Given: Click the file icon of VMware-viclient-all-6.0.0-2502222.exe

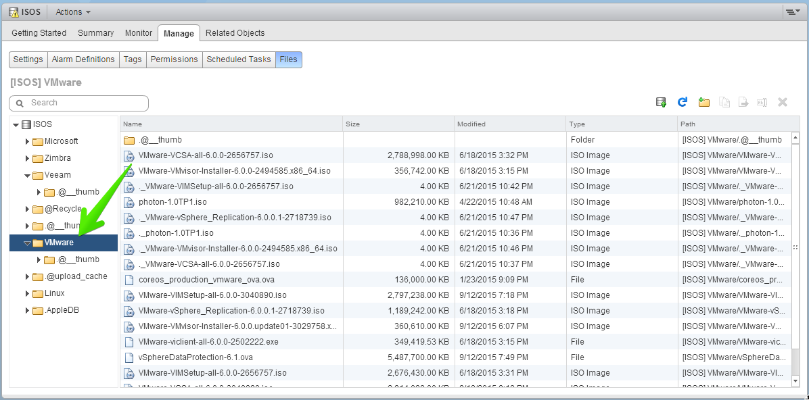Looking at the screenshot, I should 129,342.
